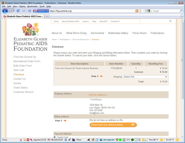185x143 pixels.
Task: Click the blue info icon in status bar
Action: click(x=66, y=140)
